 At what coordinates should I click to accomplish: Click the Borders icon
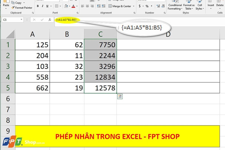coord(57,6)
